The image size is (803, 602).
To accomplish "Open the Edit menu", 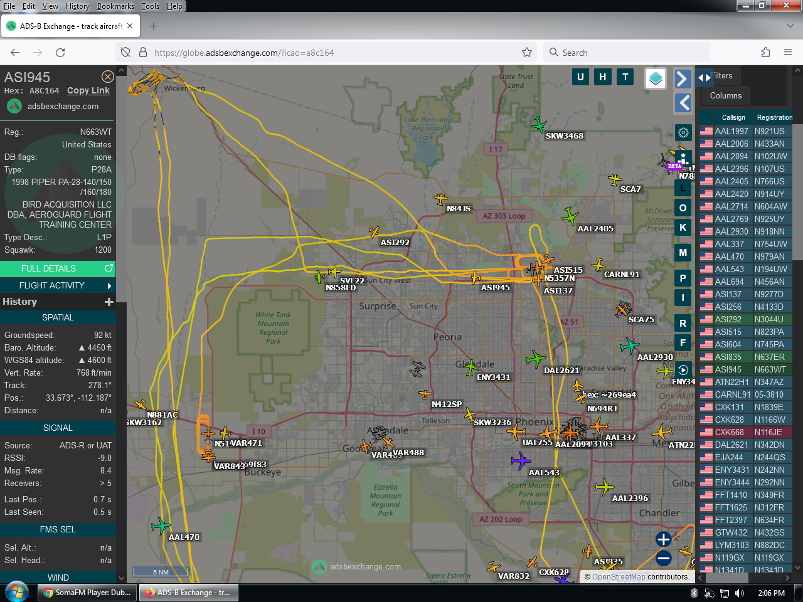I will (29, 6).
